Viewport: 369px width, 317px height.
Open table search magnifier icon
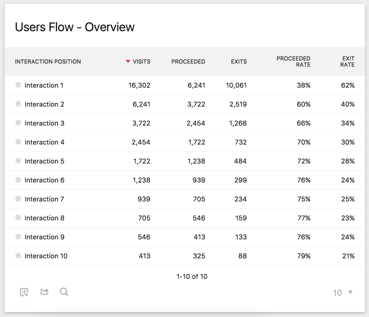[64, 292]
